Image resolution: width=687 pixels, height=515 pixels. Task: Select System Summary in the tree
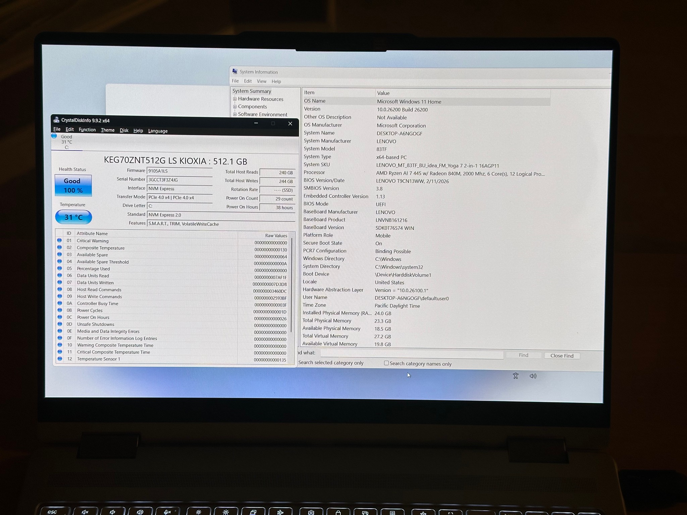[x=252, y=91]
